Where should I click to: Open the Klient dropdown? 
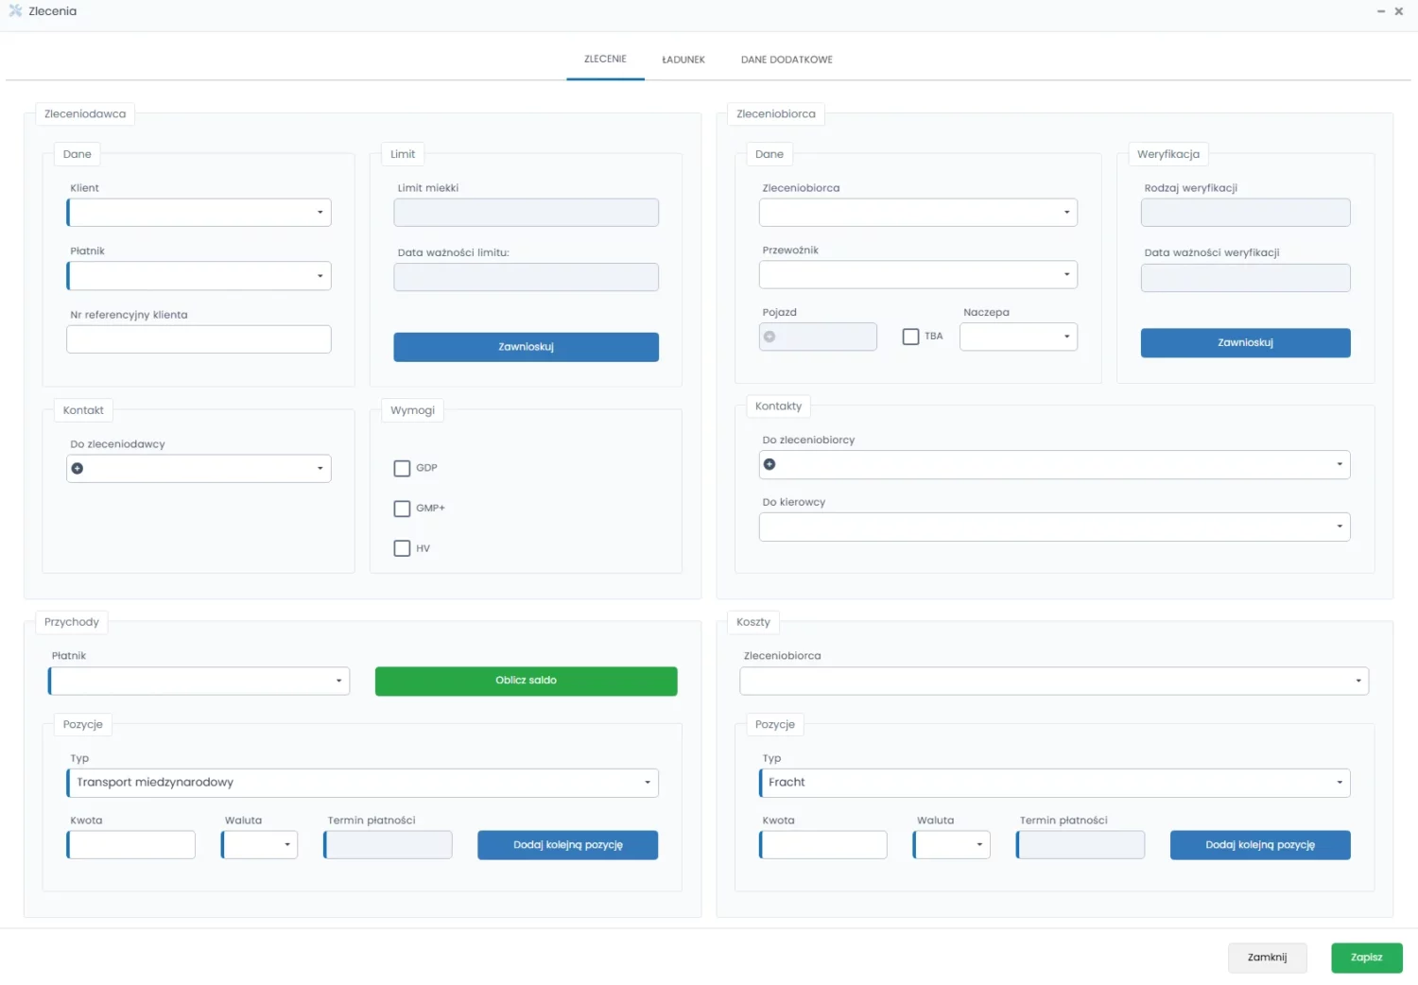pyautogui.click(x=320, y=213)
